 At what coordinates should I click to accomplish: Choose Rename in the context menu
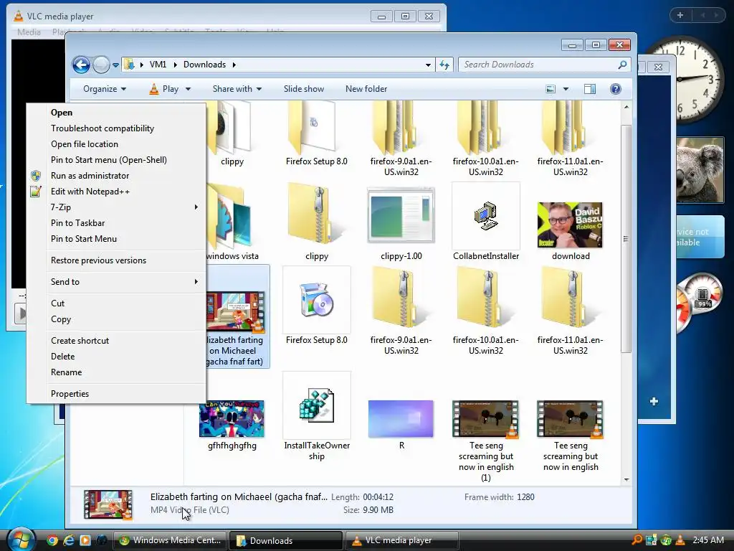116,372
